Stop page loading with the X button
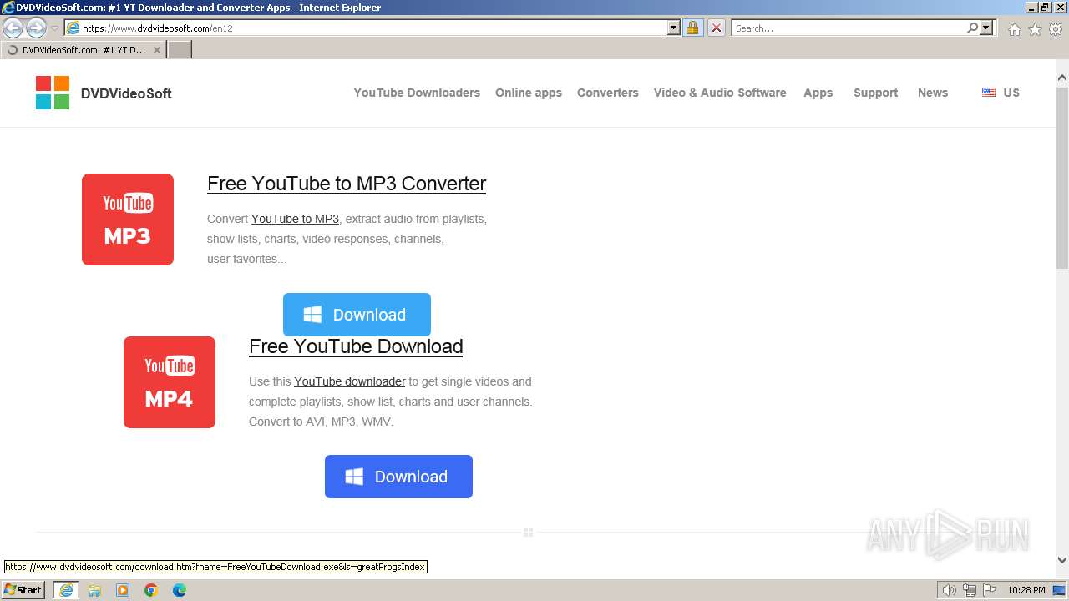1069x601 pixels. pyautogui.click(x=717, y=28)
